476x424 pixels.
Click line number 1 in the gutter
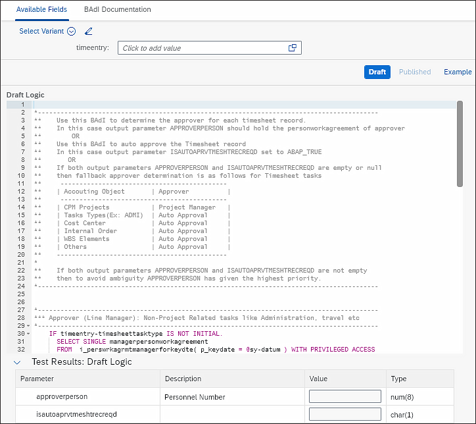pos(23,105)
